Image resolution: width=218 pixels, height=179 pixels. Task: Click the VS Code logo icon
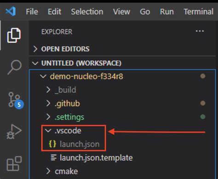click(x=11, y=12)
